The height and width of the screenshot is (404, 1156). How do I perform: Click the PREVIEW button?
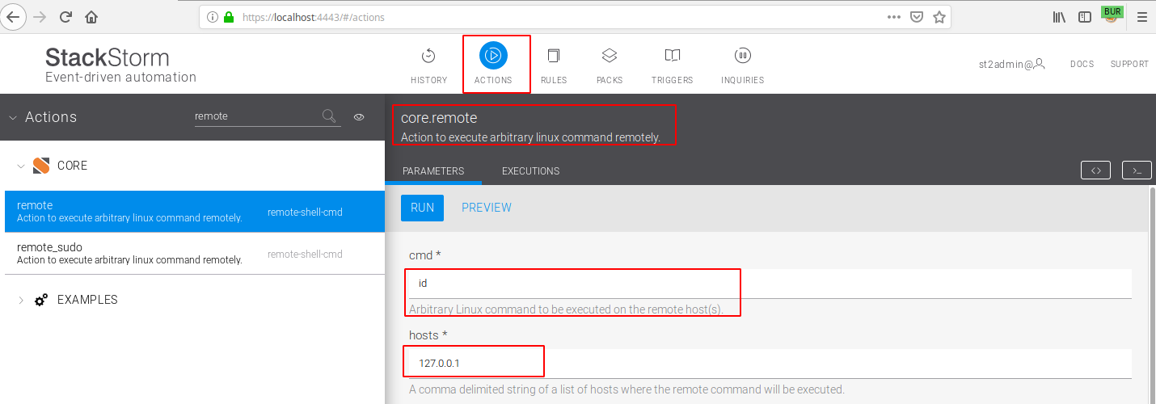[x=487, y=208]
